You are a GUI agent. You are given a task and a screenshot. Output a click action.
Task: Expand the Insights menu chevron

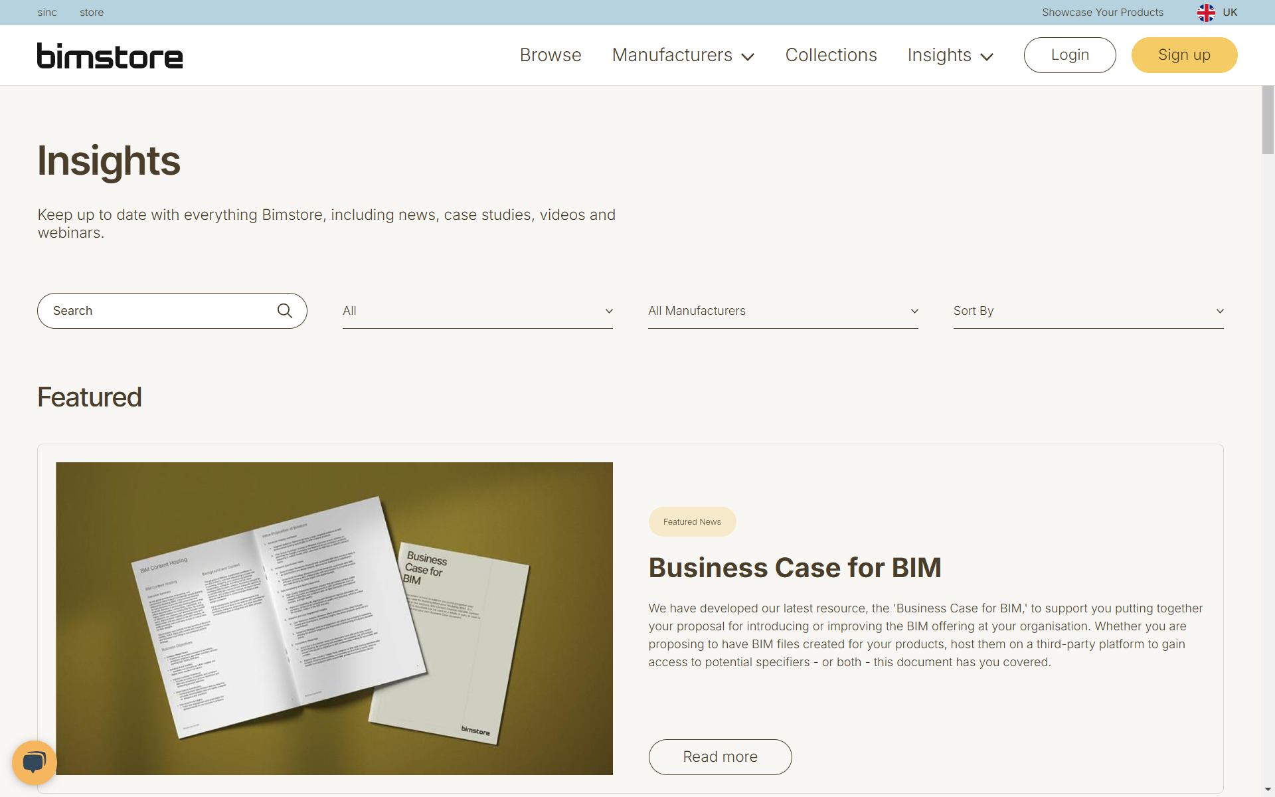point(987,57)
